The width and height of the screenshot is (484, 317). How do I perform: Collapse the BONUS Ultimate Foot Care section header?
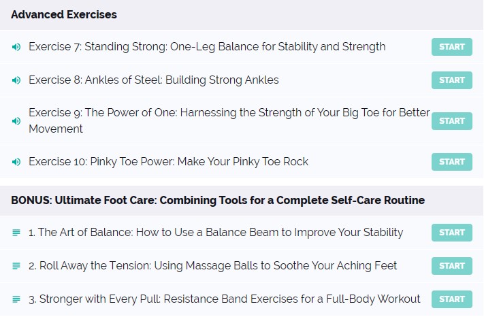[242, 201]
